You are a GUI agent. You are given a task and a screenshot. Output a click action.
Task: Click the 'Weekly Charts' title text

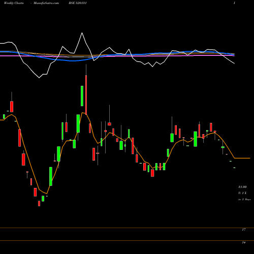tap(14, 3)
